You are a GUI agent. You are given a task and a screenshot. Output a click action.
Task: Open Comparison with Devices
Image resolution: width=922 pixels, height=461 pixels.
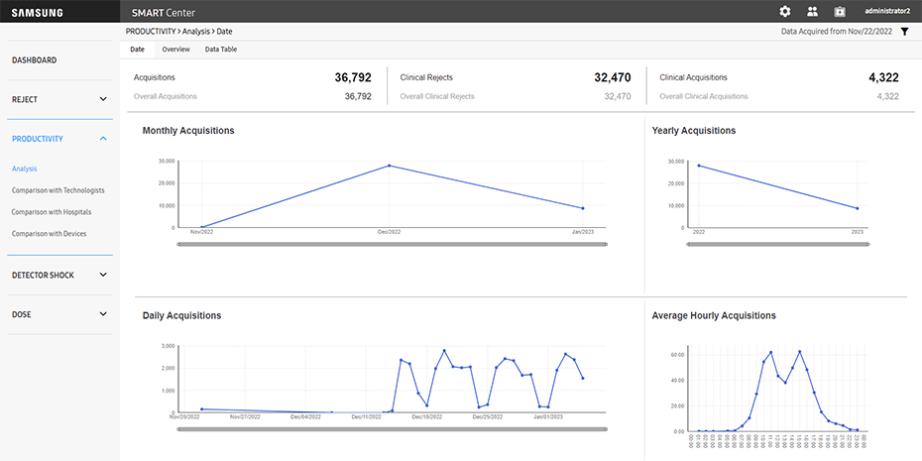(x=49, y=234)
